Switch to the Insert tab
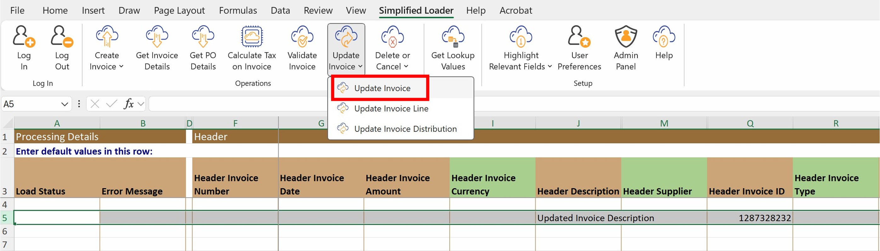Image resolution: width=880 pixels, height=251 pixels. coord(93,11)
